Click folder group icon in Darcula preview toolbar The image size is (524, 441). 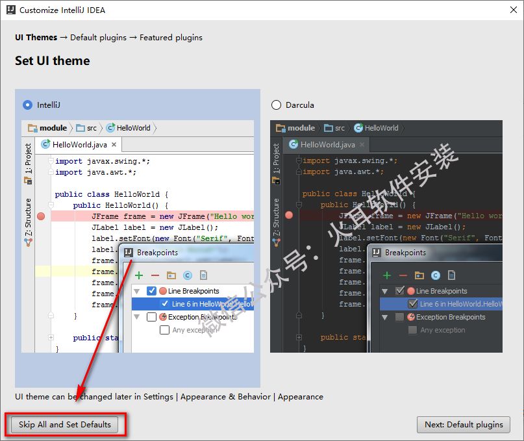(x=419, y=275)
